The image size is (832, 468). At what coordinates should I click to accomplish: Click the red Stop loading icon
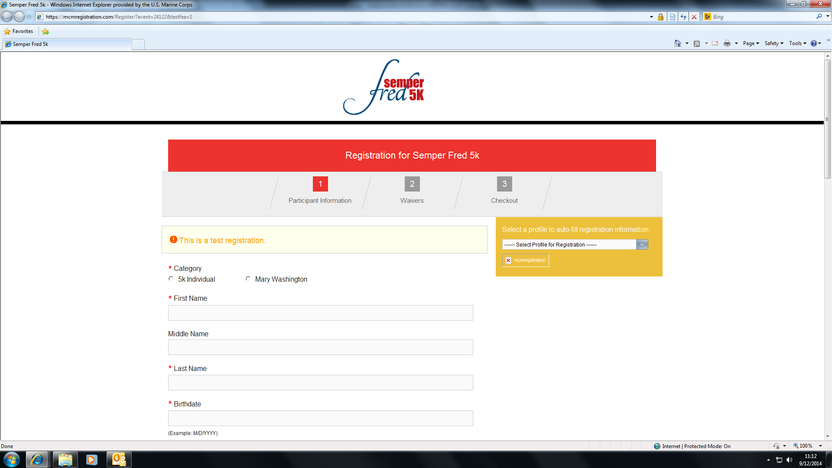click(x=694, y=17)
